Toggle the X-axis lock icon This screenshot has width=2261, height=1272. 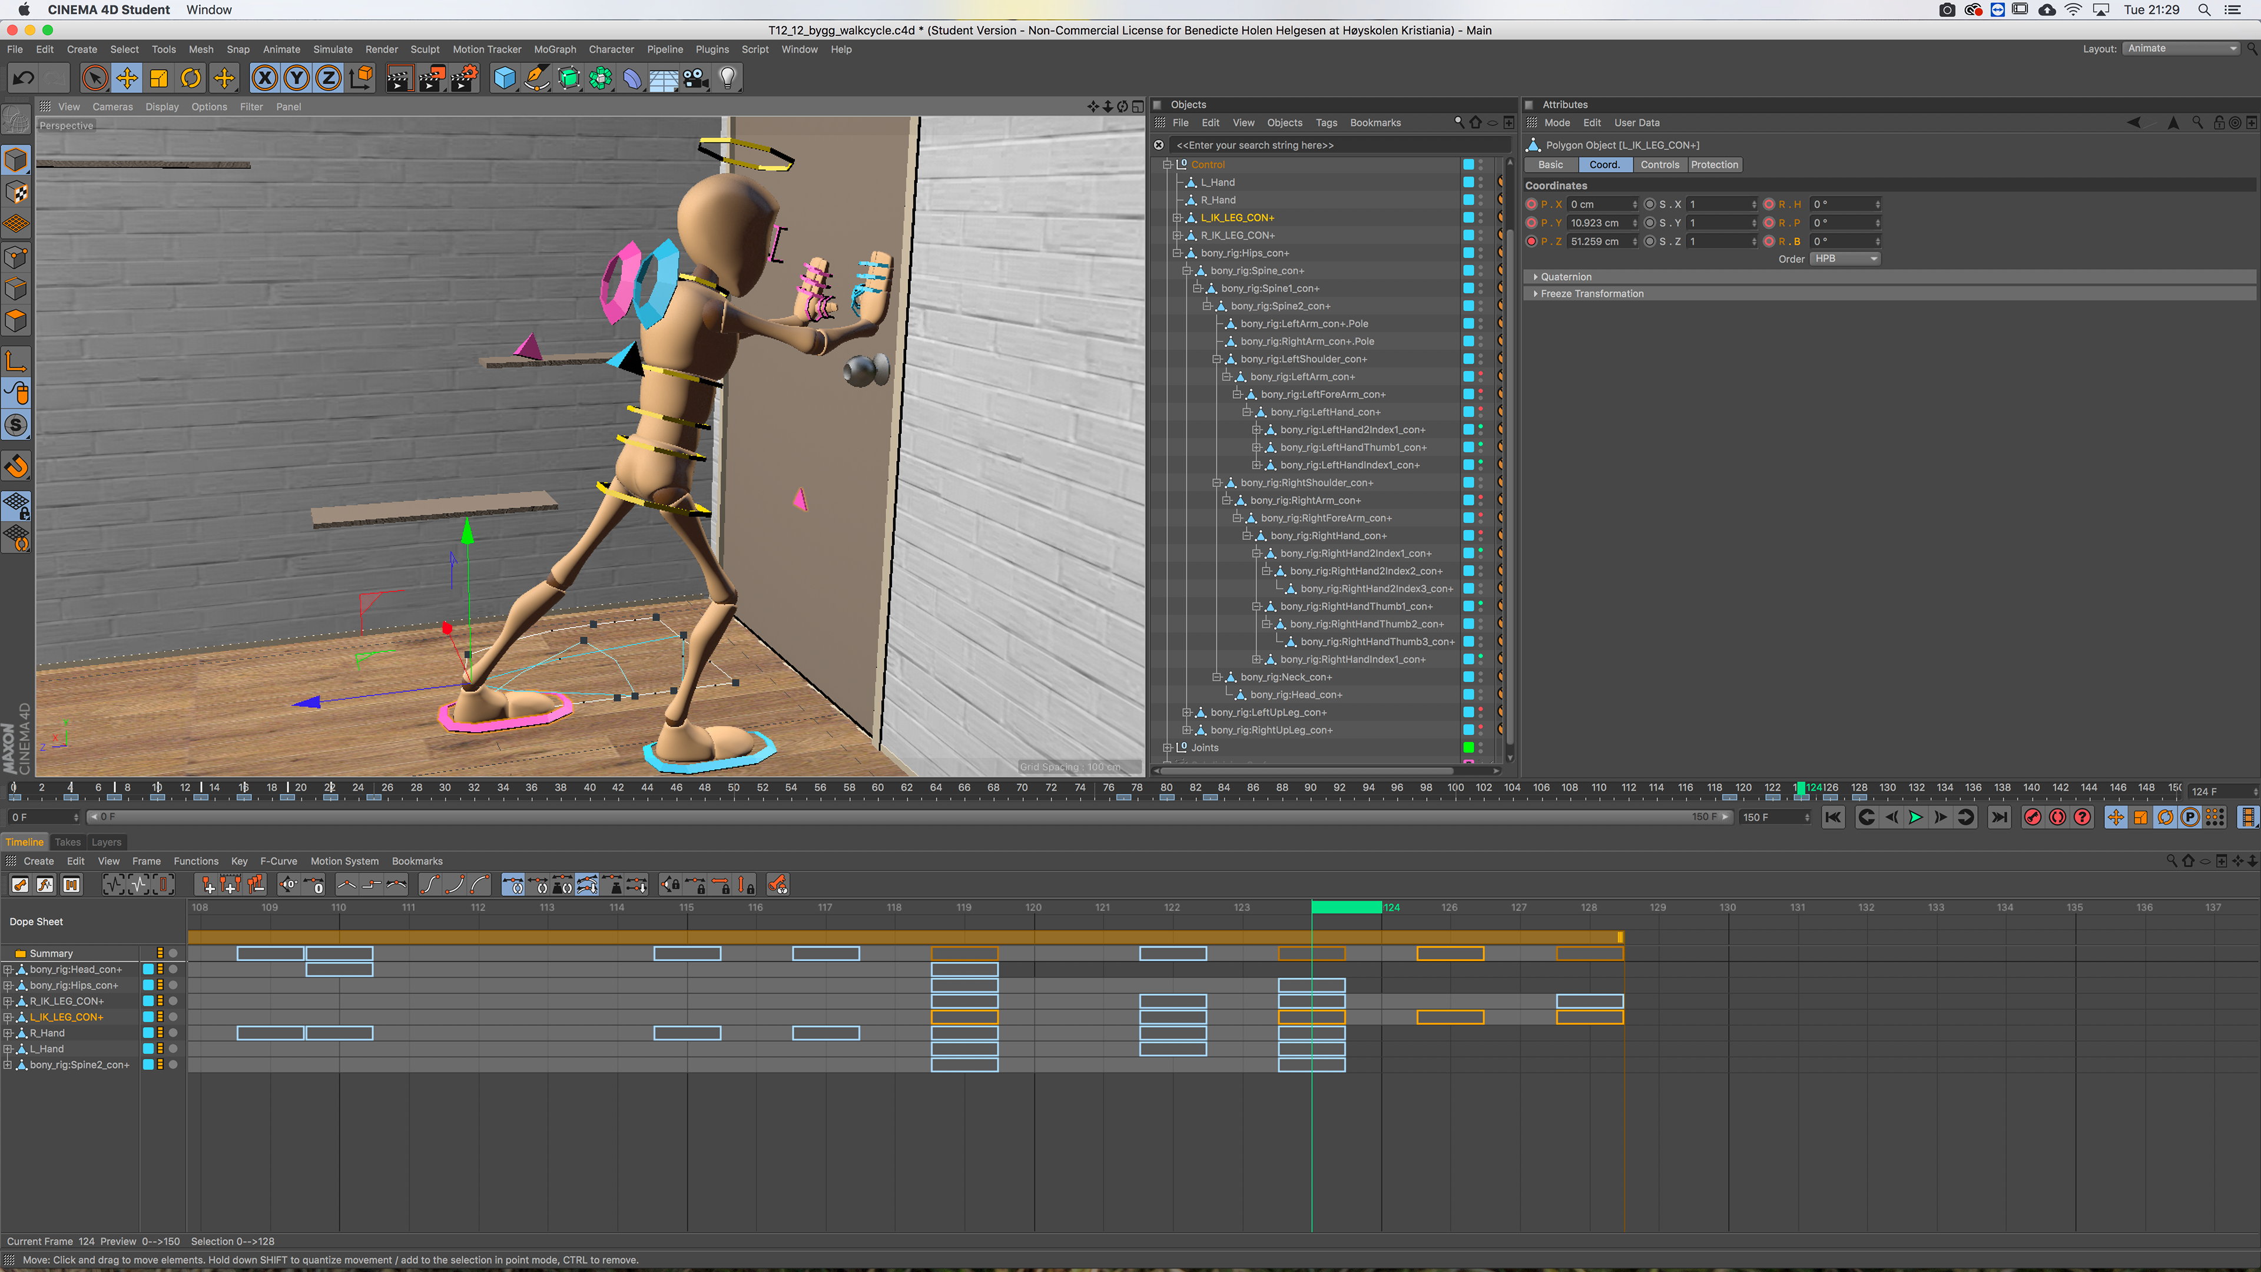click(x=264, y=79)
